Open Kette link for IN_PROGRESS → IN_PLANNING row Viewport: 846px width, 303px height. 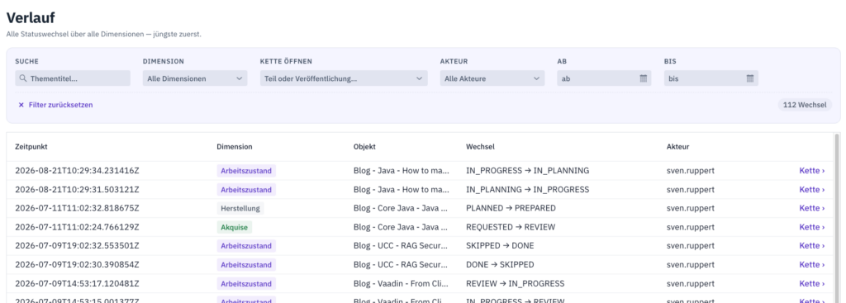812,170
